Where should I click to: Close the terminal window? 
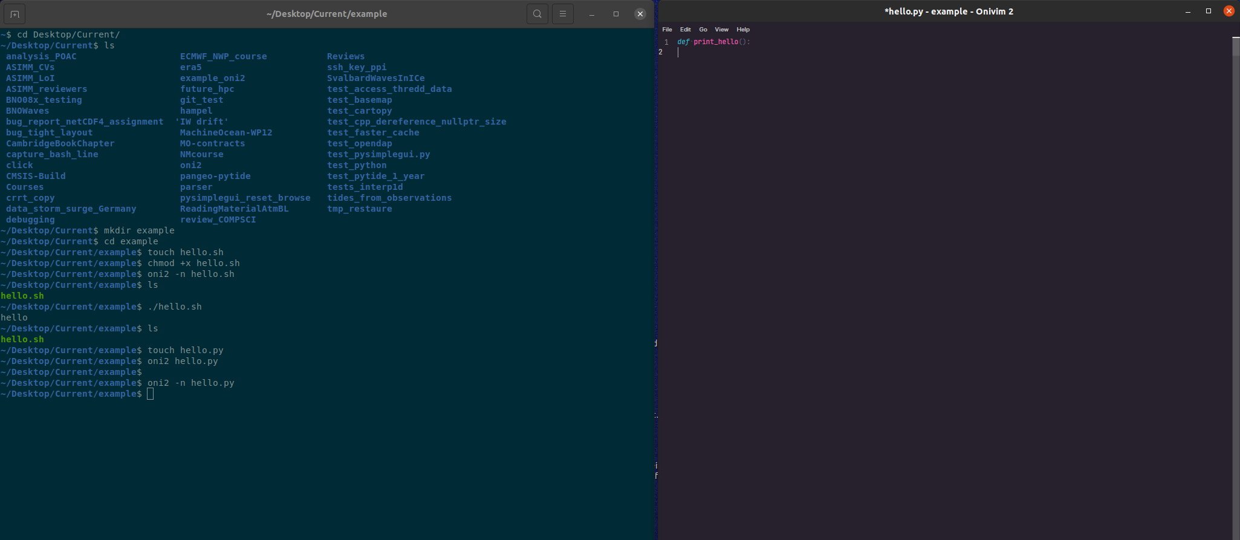click(640, 14)
